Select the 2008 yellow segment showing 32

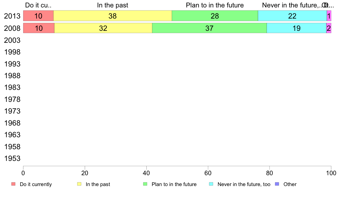point(103,28)
